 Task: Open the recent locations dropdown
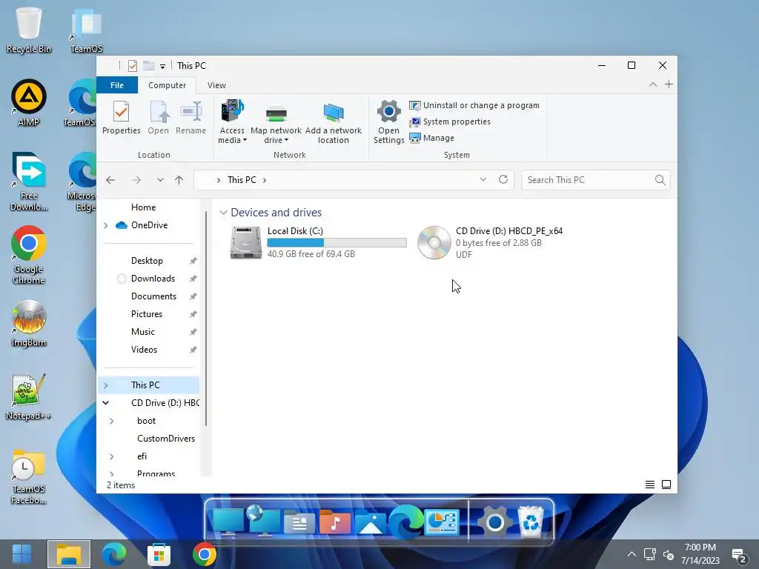coord(160,180)
